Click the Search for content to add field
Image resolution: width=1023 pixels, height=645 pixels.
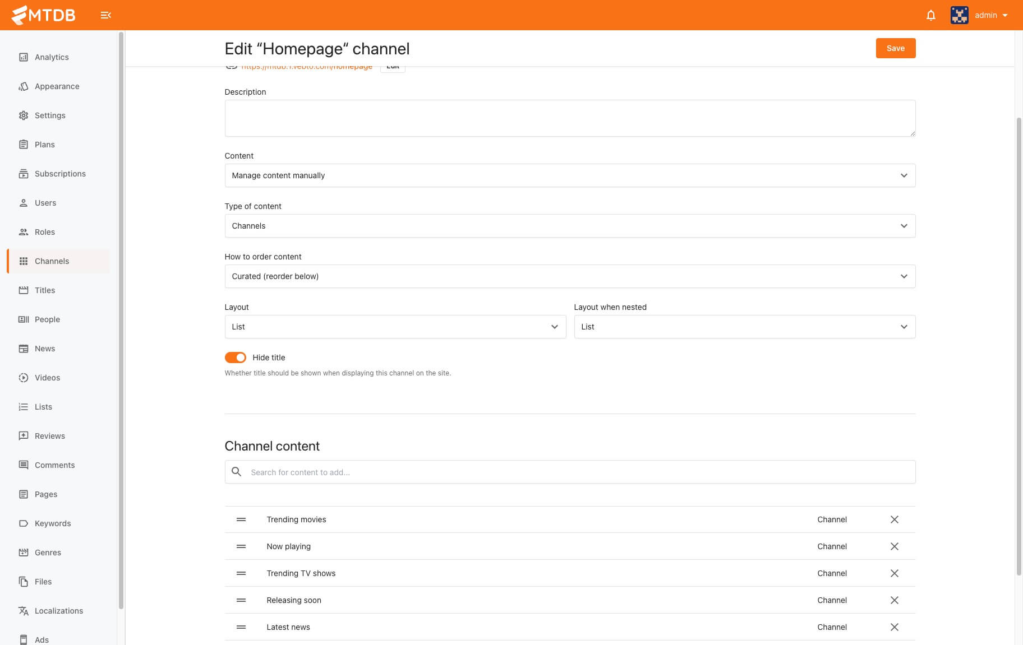(578, 472)
